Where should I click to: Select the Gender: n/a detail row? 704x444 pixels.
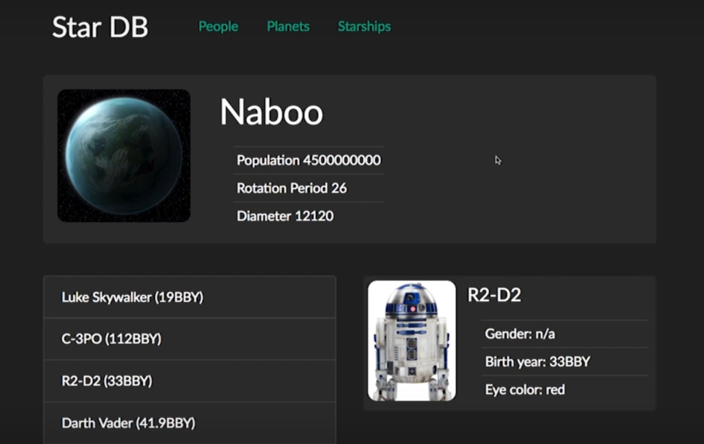520,334
